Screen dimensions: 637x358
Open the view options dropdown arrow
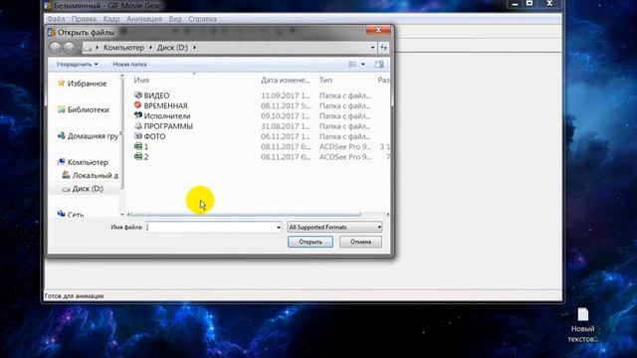tap(363, 64)
